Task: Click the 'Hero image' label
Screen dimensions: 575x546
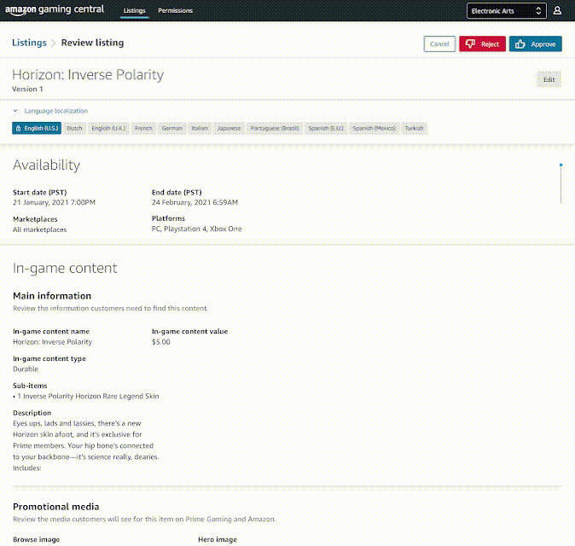Action: pos(218,539)
